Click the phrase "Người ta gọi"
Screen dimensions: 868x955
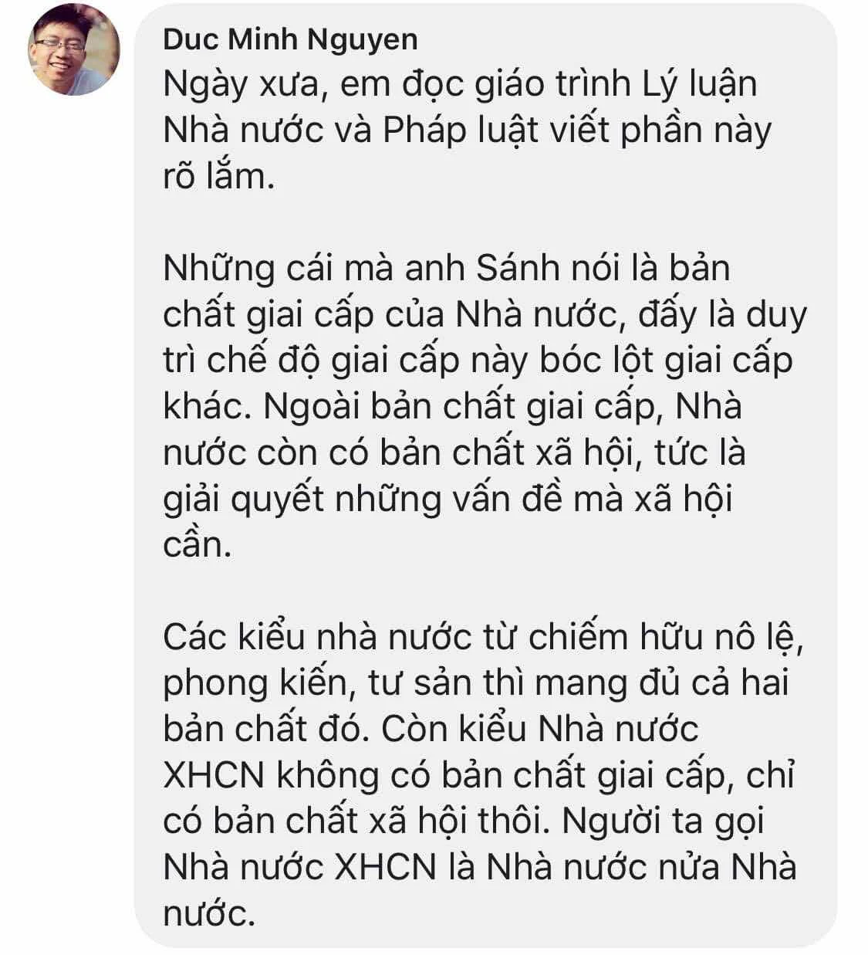pos(664,823)
